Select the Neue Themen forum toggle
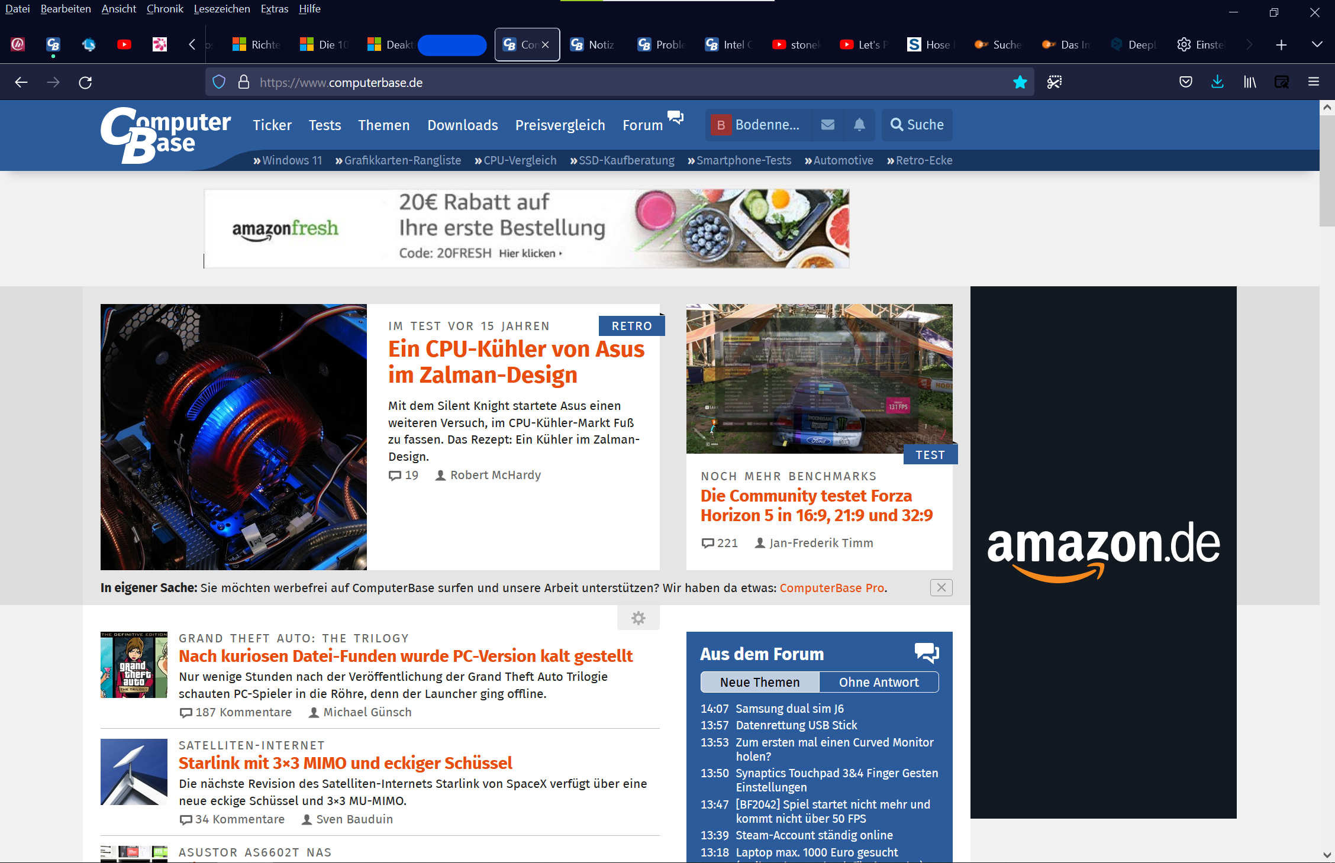The width and height of the screenshot is (1335, 863). tap(759, 682)
